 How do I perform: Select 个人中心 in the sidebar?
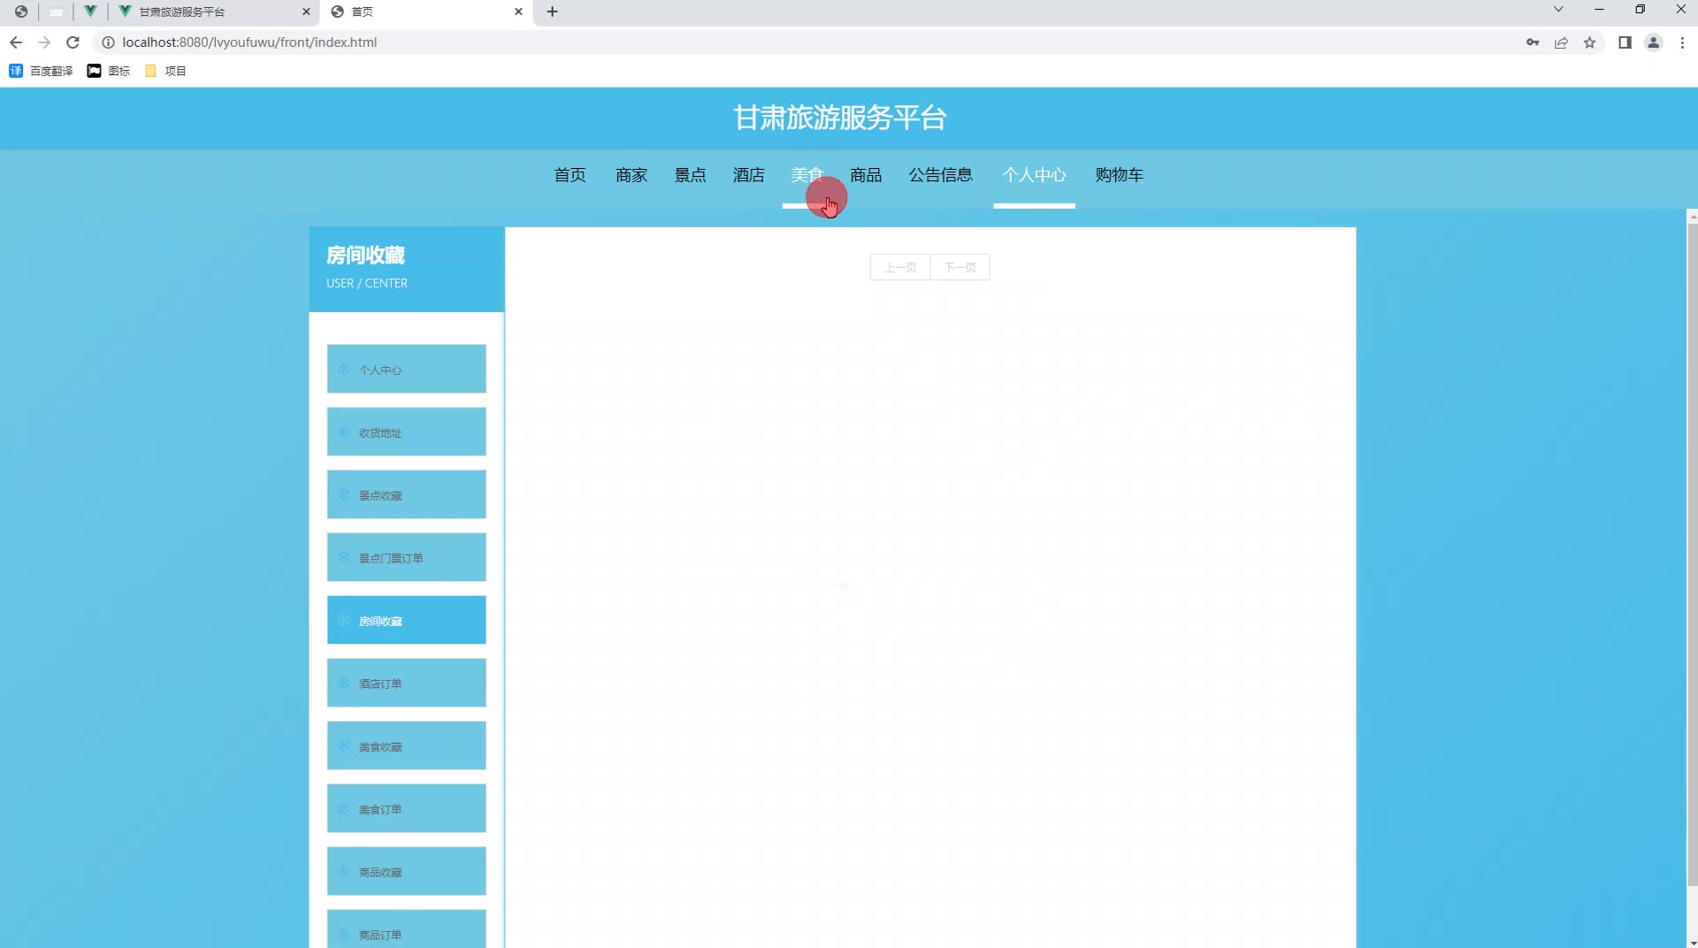pos(406,369)
